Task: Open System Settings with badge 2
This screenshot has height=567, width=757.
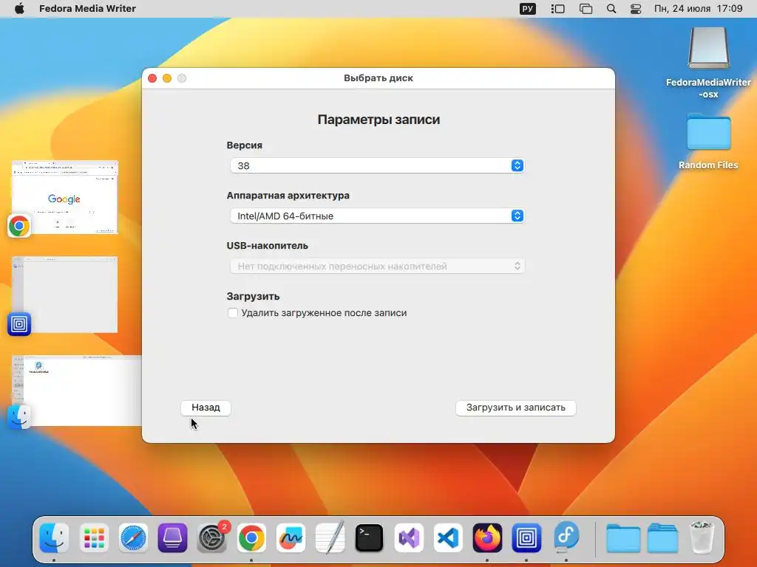Action: [212, 537]
